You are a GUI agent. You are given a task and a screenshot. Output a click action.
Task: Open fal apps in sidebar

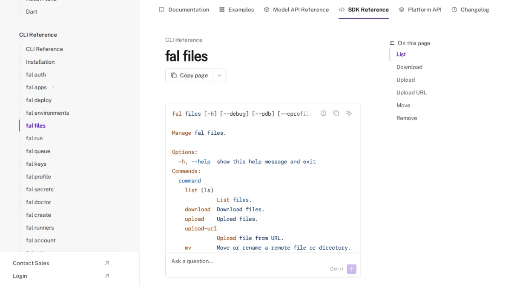pos(36,87)
